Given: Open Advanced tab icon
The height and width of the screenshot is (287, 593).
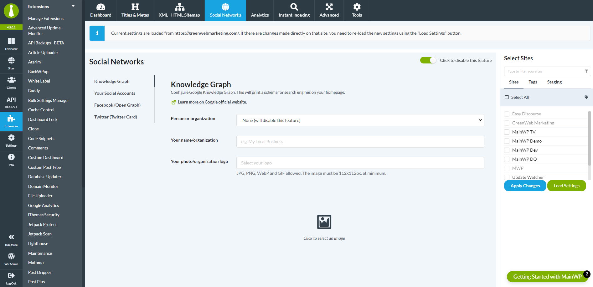Looking at the screenshot, I should coord(329,7).
